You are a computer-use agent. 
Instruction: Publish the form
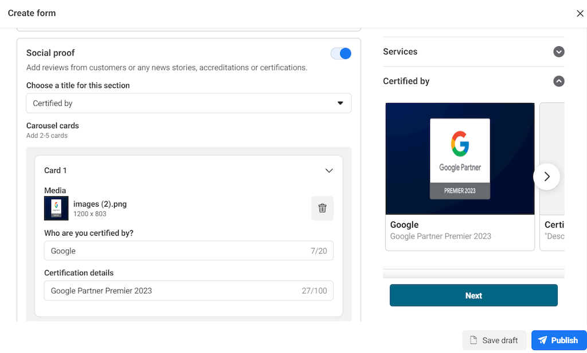coord(559,340)
